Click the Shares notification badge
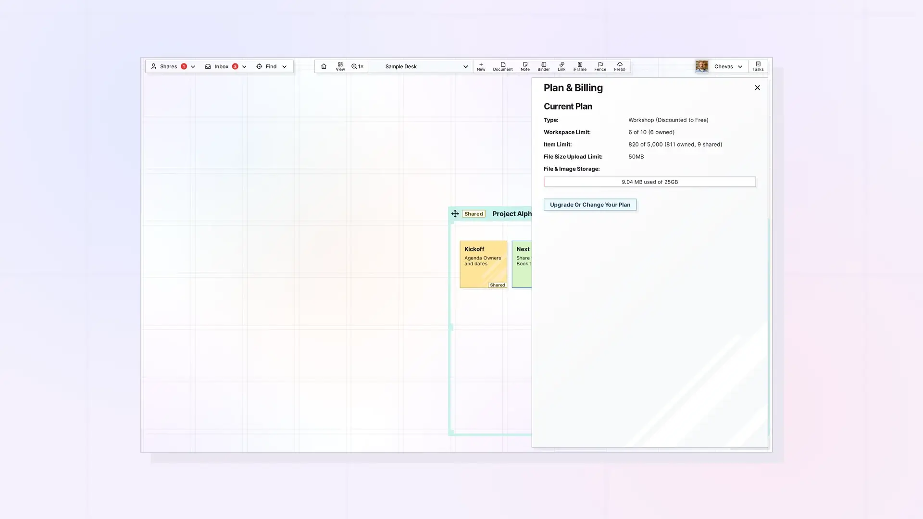Screen dimensions: 923x519 point(184,66)
